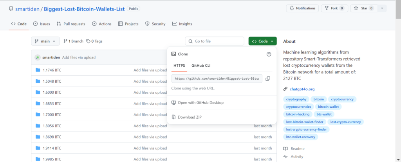Click the cryptography topic tag
This screenshot has height=162, width=401.
(296, 99)
